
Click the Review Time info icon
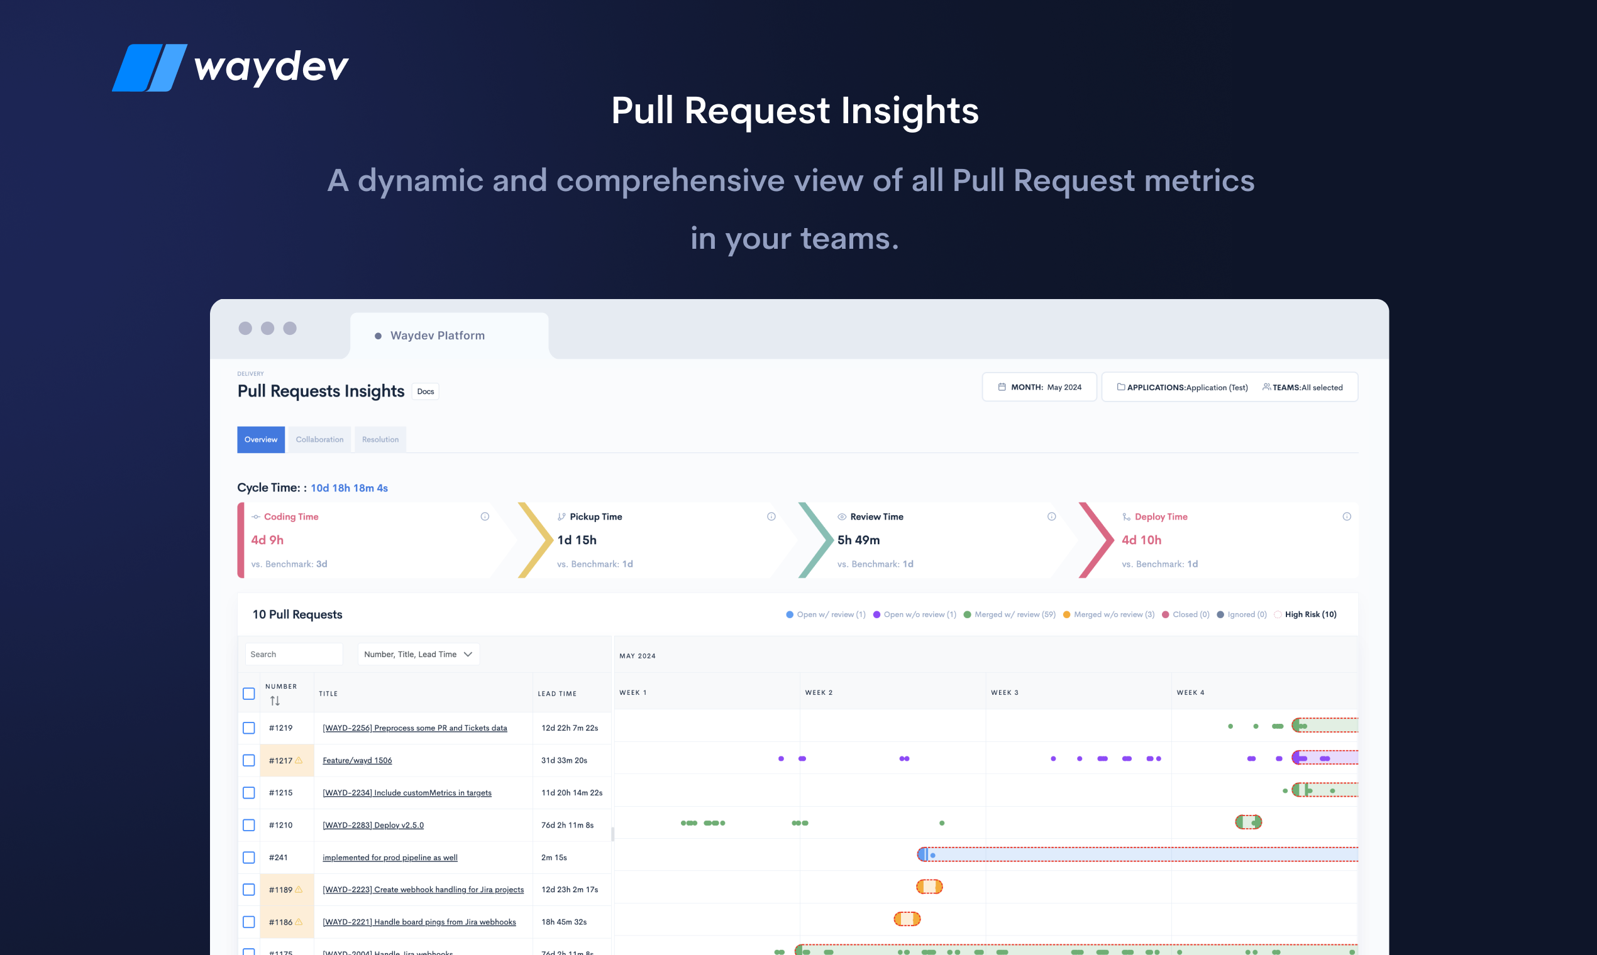pyautogui.click(x=1052, y=516)
